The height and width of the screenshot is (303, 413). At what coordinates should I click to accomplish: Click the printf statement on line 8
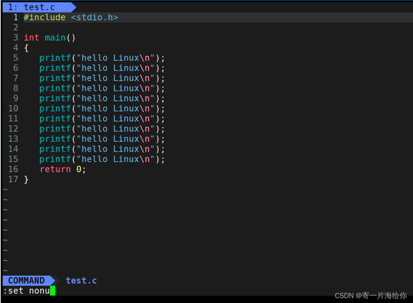tap(102, 88)
